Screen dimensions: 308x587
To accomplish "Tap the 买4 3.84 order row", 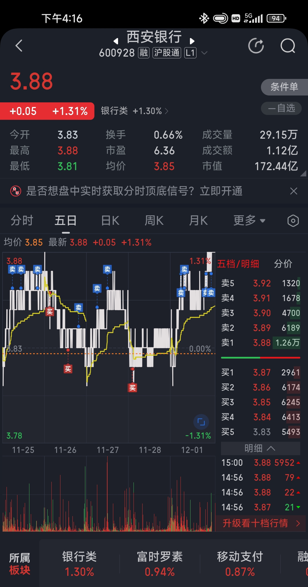I will click(x=260, y=417).
